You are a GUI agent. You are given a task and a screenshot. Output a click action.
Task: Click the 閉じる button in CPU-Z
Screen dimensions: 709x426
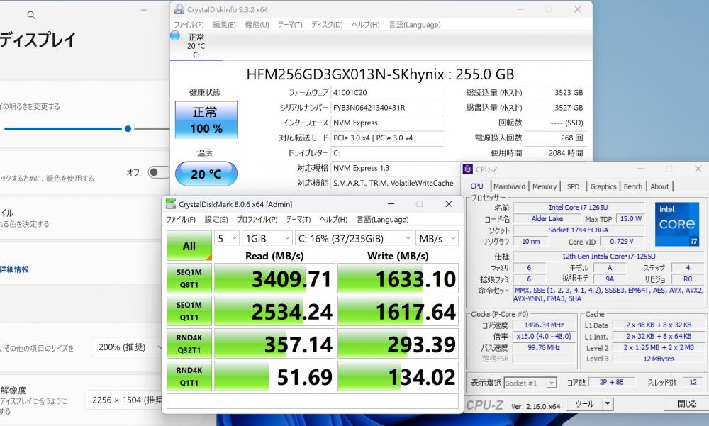(686, 404)
